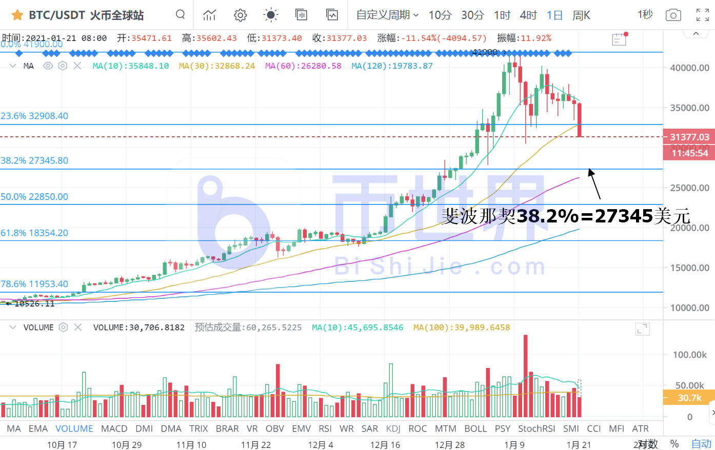Enable 对数 logarithmic scale
The width and height of the screenshot is (715, 450).
click(x=646, y=444)
